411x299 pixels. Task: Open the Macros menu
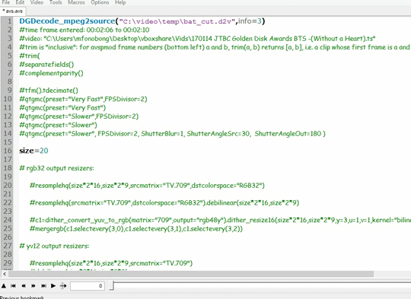pyautogui.click(x=76, y=2)
